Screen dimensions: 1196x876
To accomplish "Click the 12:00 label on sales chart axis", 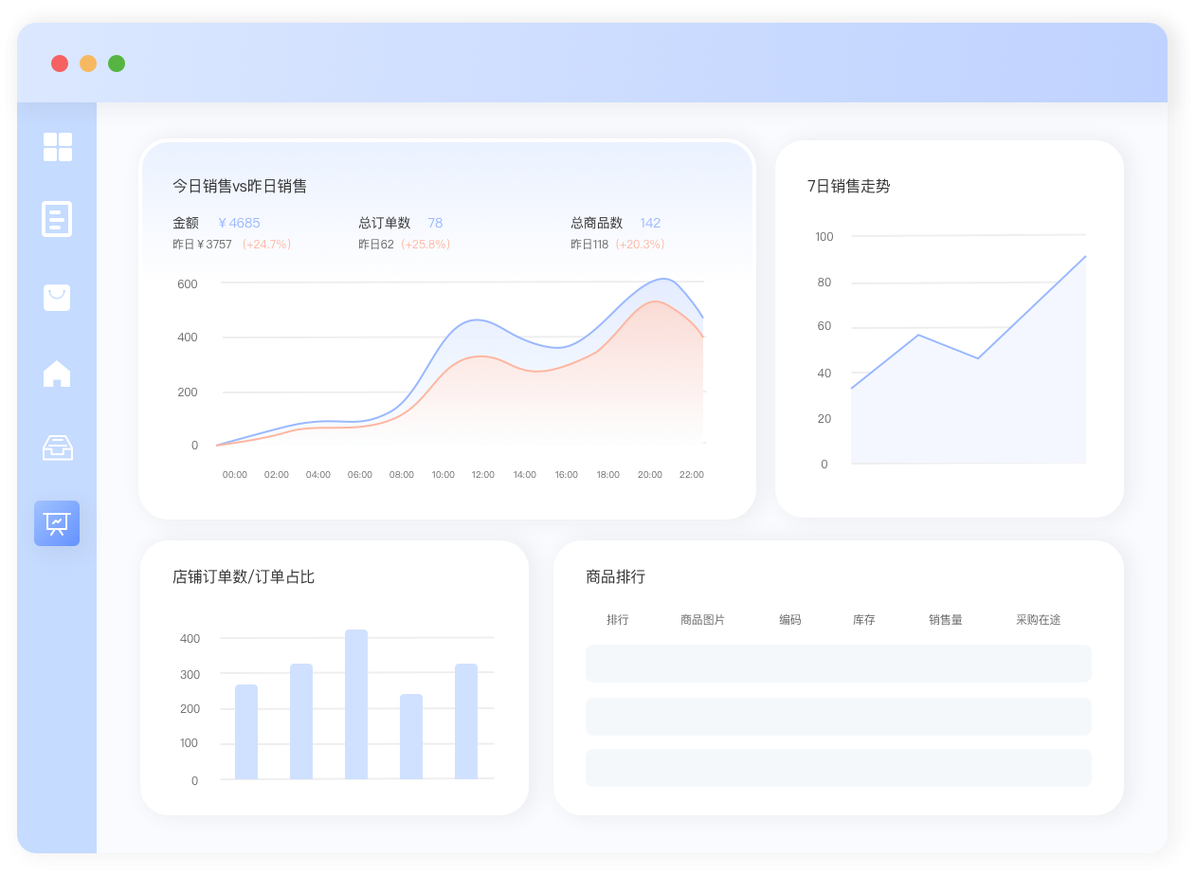I will (483, 474).
